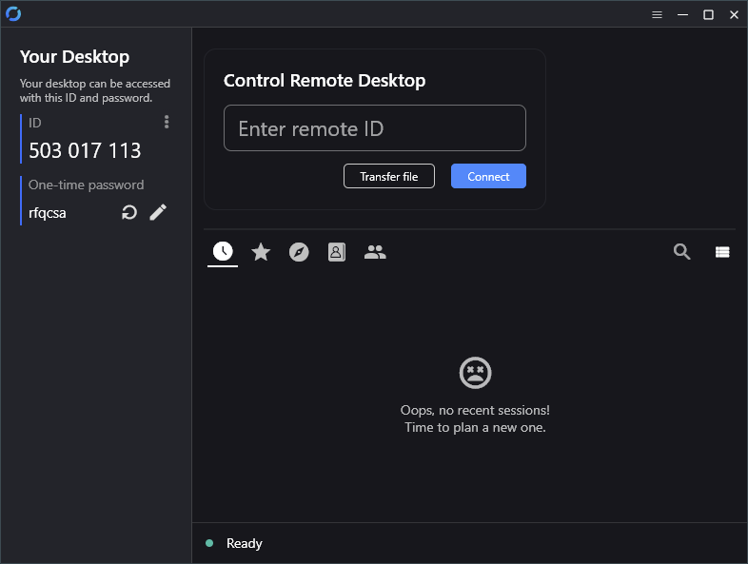The image size is (748, 564).
Task: Click the blue Connect button
Action: (x=488, y=176)
